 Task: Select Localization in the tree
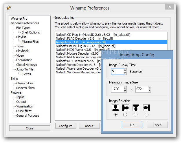click(24, 60)
